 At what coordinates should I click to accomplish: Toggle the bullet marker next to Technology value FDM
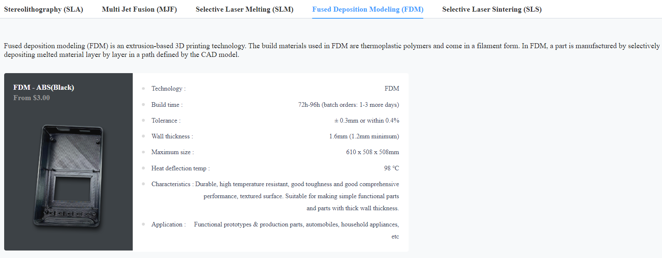[x=144, y=88]
